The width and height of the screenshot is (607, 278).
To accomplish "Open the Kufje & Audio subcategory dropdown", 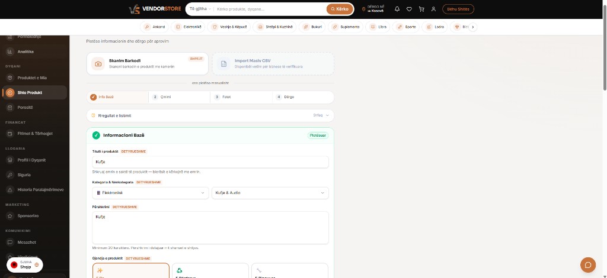I will point(270,193).
